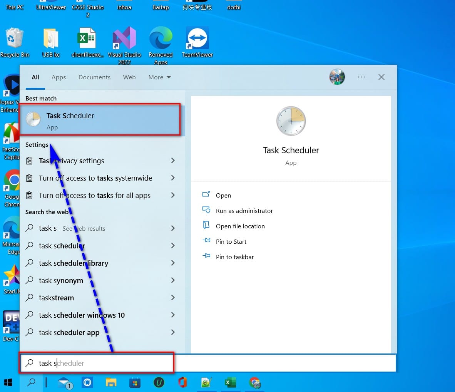455x392 pixels.
Task: Switch to the All tab
Action: (35, 77)
